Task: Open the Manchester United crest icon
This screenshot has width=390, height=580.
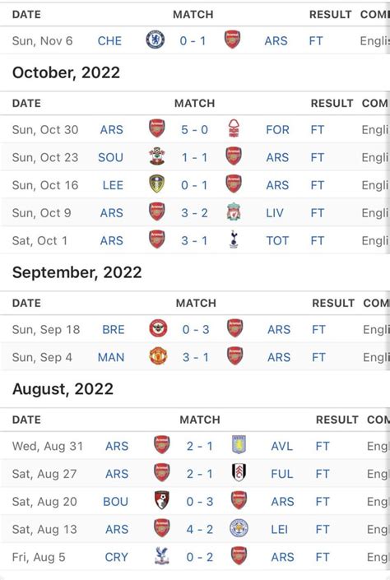Action: pyautogui.click(x=158, y=356)
